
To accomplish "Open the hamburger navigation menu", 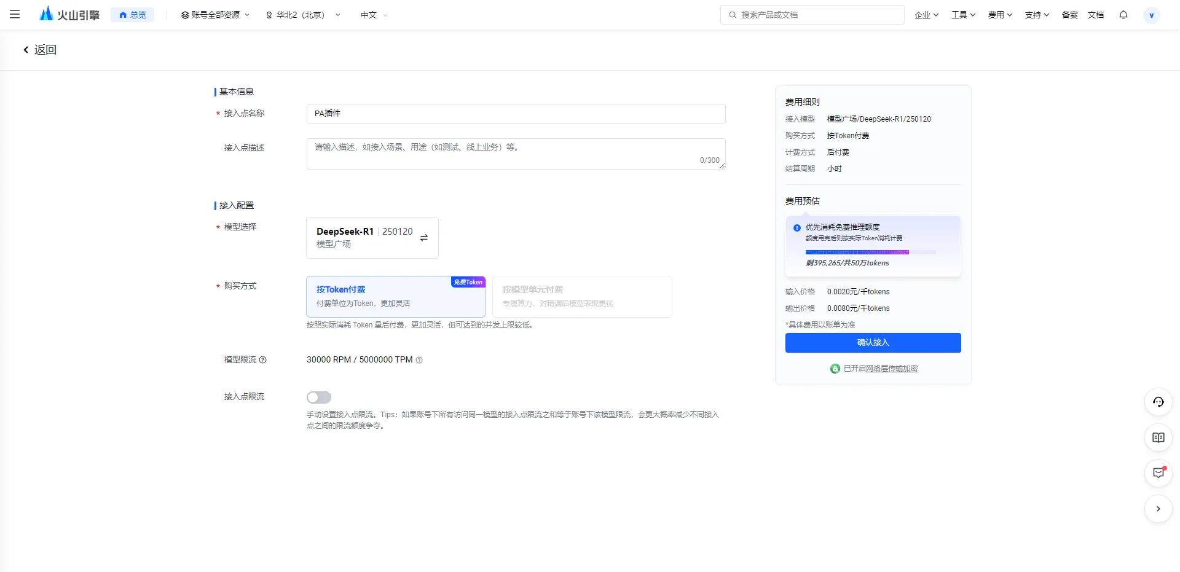I will pyautogui.click(x=15, y=15).
